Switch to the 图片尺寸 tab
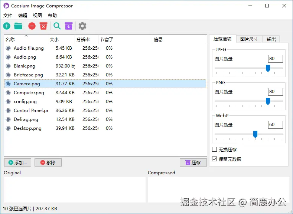Screen dimensions: 293x214 click(249, 39)
